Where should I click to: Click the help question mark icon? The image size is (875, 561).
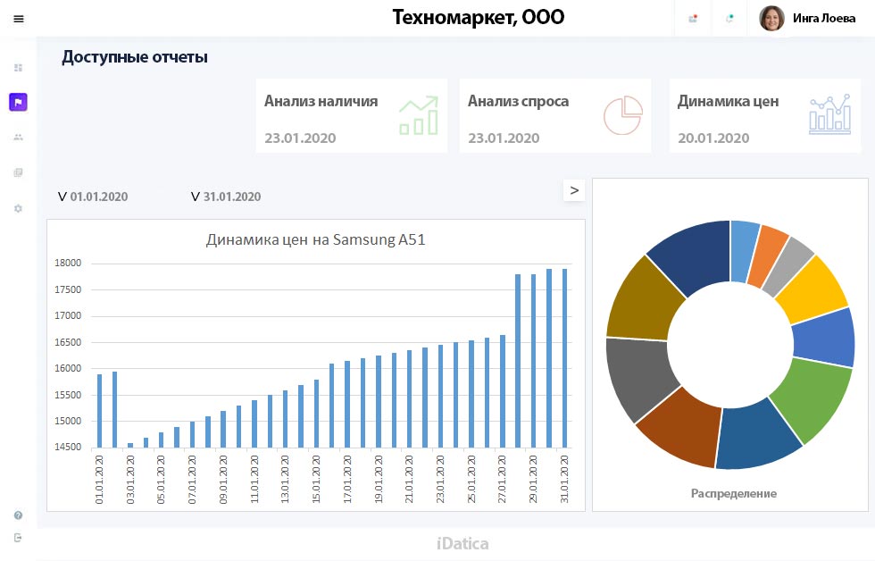(x=18, y=515)
